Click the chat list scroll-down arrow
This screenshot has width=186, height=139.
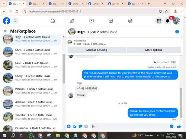pos(64,130)
